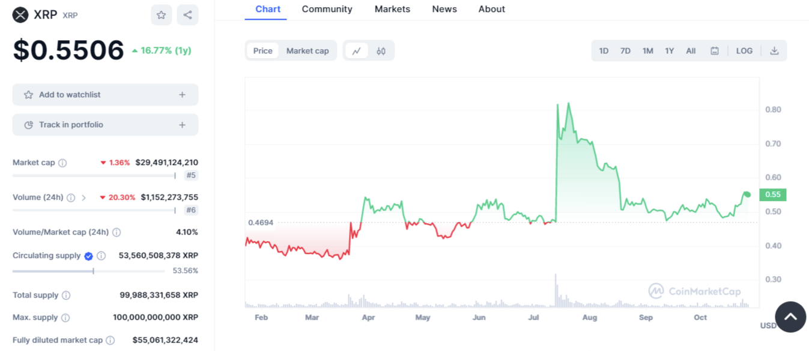Click the July price spike peak on chart
The image size is (809, 351).
568,104
